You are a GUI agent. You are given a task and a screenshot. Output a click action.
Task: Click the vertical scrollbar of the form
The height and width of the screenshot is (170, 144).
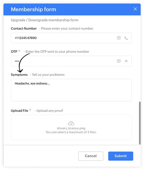point(140,123)
